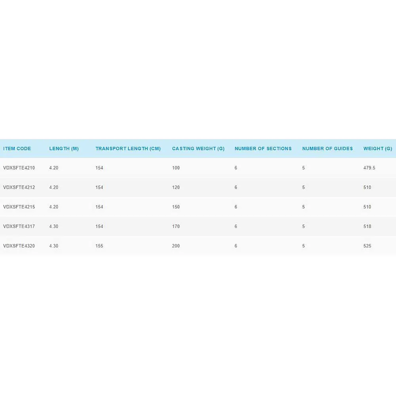396x396 pixels.
Task: Click the CASTING WEIGHT (G) header
Action: coord(198,149)
